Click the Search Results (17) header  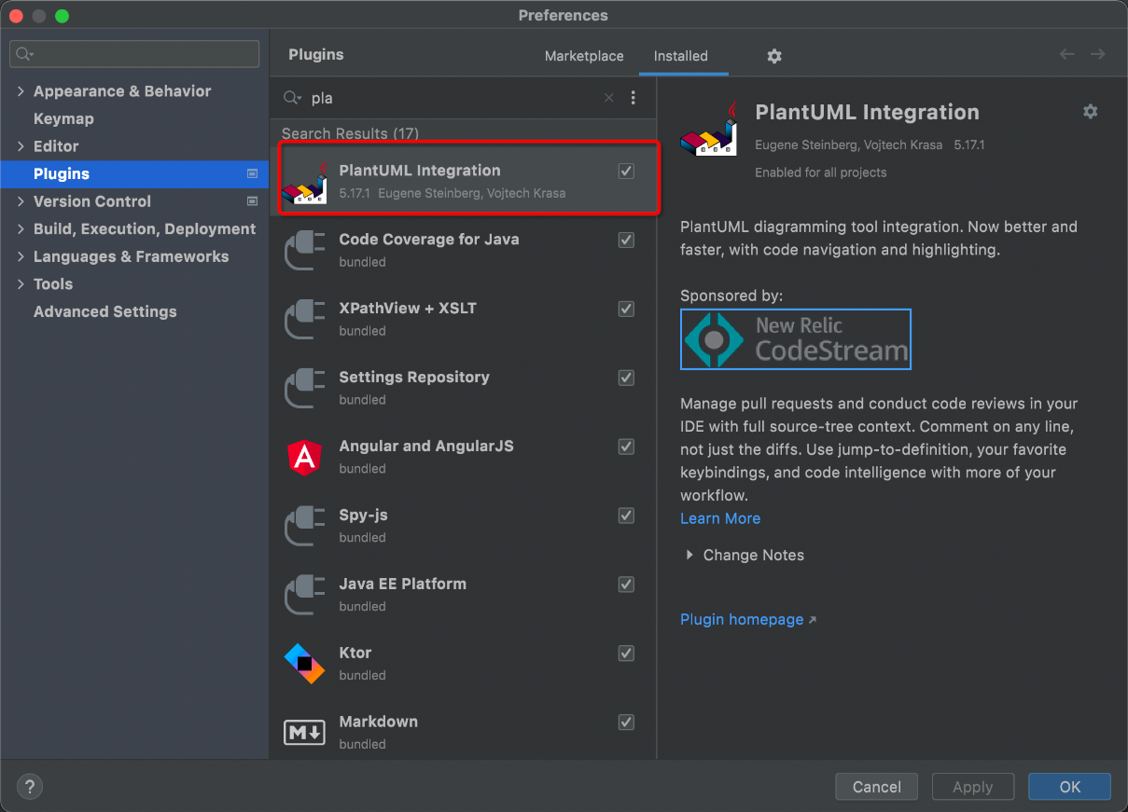[350, 134]
